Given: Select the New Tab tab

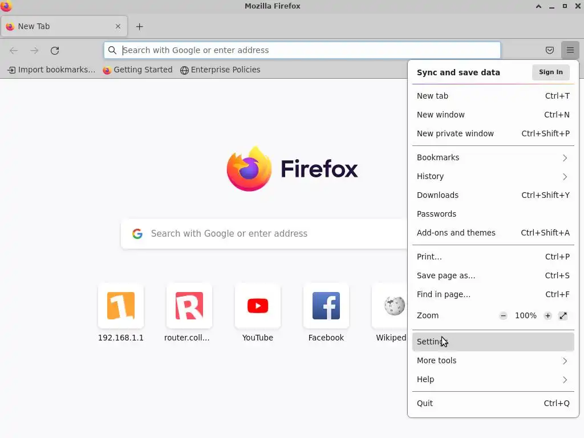Looking at the screenshot, I should point(64,26).
